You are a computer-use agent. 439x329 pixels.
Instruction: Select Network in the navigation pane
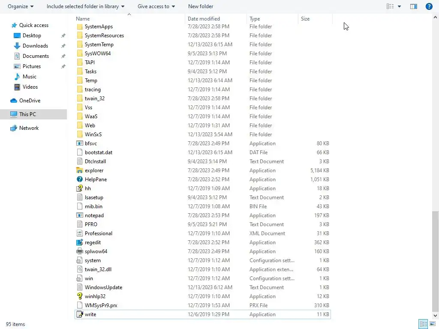coord(29,128)
